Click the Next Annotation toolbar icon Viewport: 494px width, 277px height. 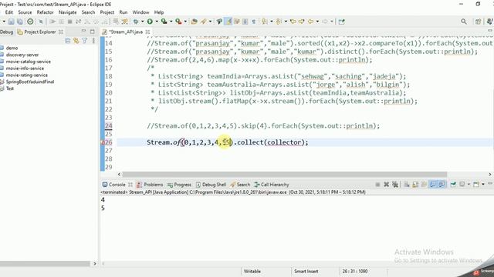pos(264,22)
